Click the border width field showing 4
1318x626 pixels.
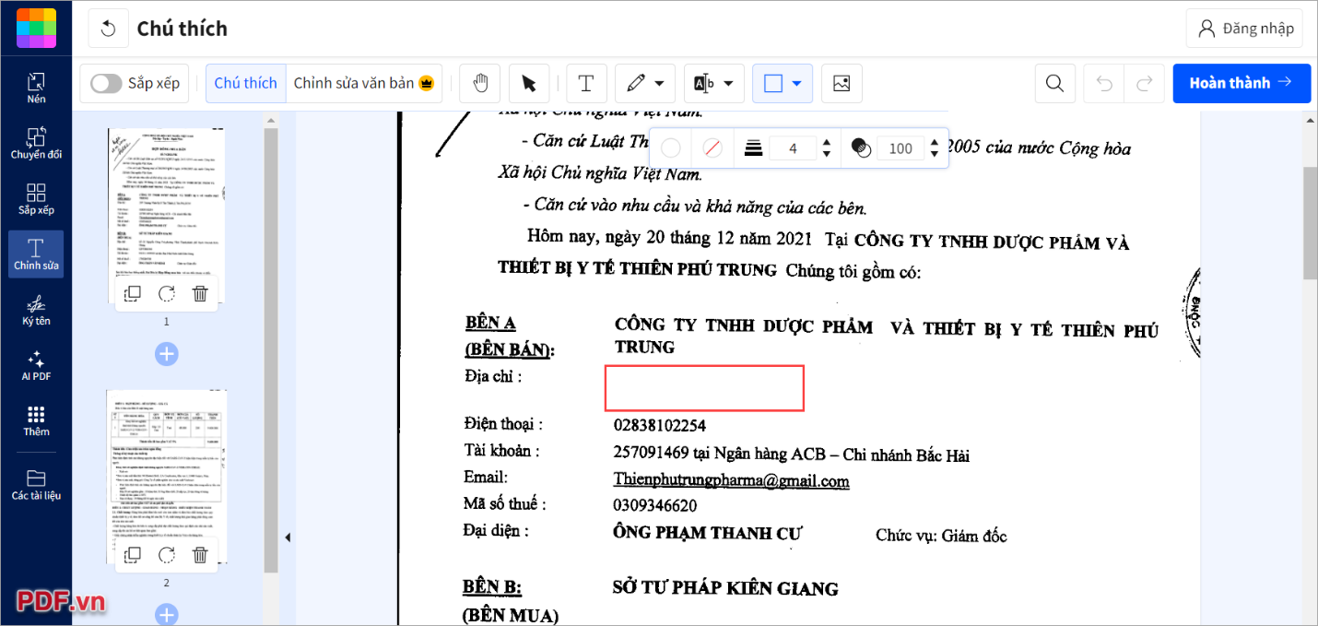pos(793,148)
